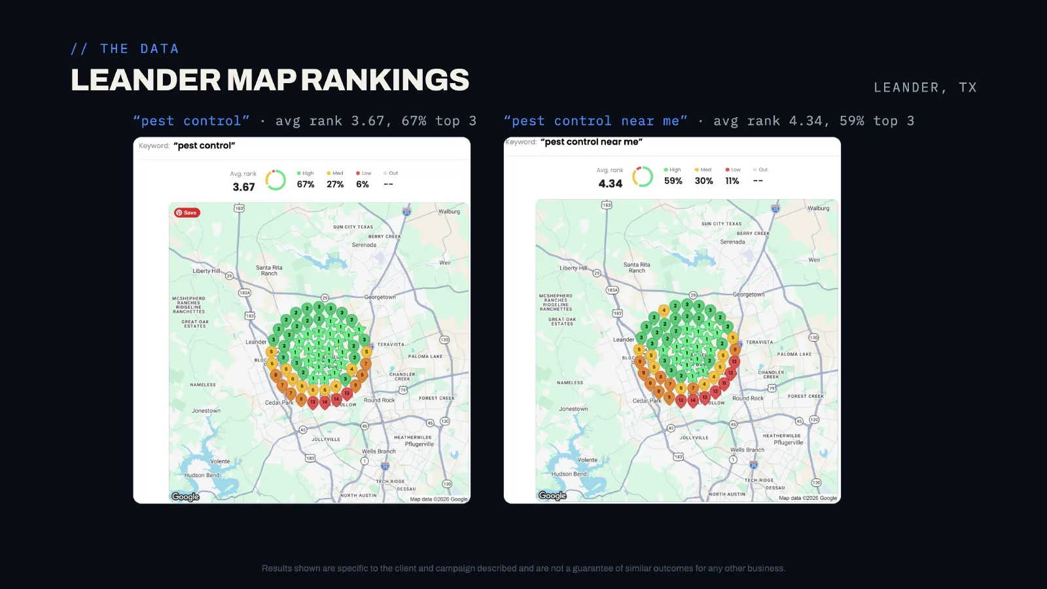The image size is (1047, 589).
Task: Click the LEANDER, TX location text
Action: (925, 88)
